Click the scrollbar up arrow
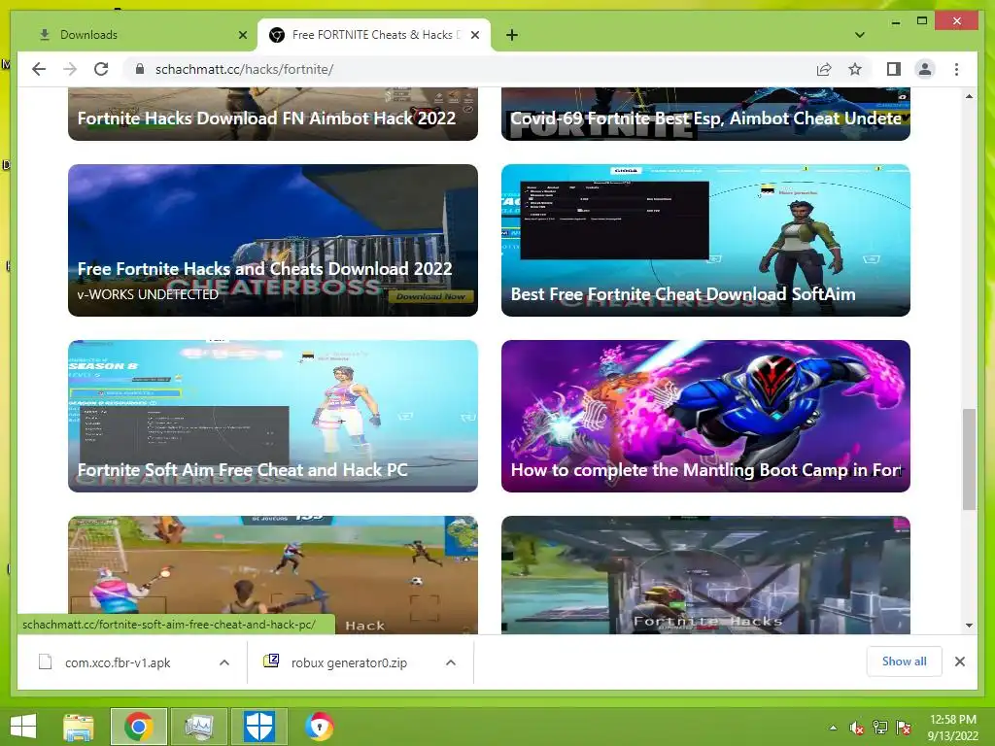The image size is (995, 746). (x=969, y=96)
